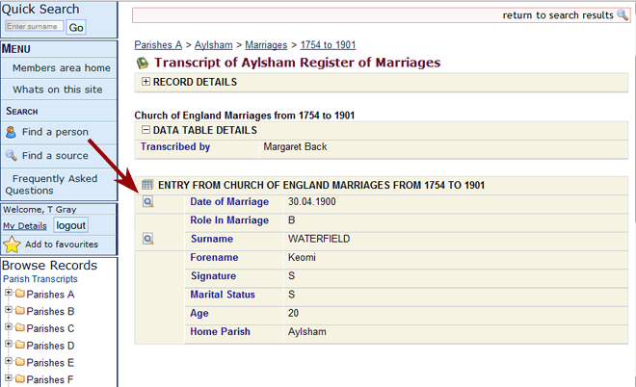The width and height of the screenshot is (636, 387).
Task: Click the Marital Status field label
Action: [x=223, y=295]
